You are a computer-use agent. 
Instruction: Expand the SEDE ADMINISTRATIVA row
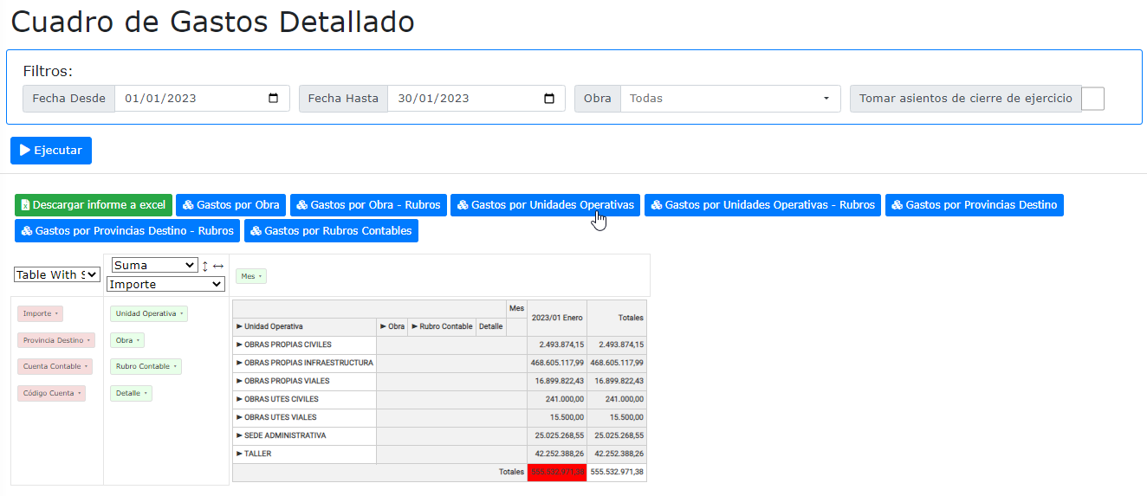240,435
